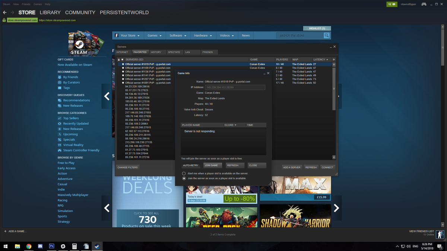Click the VAC shield column header icon
Screen dimensions: 447x251
point(123,59)
